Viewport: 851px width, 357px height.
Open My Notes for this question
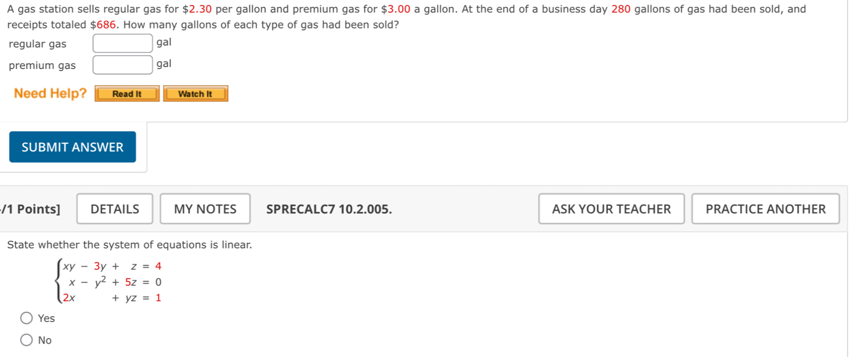pos(205,209)
